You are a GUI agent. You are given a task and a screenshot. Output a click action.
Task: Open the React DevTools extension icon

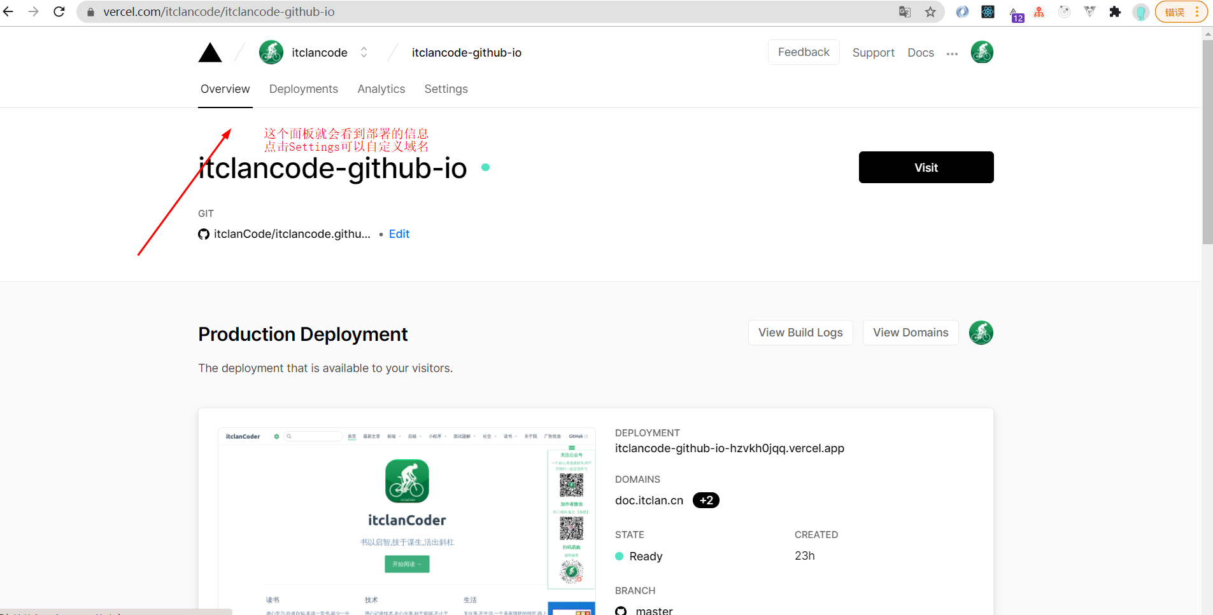(x=988, y=11)
